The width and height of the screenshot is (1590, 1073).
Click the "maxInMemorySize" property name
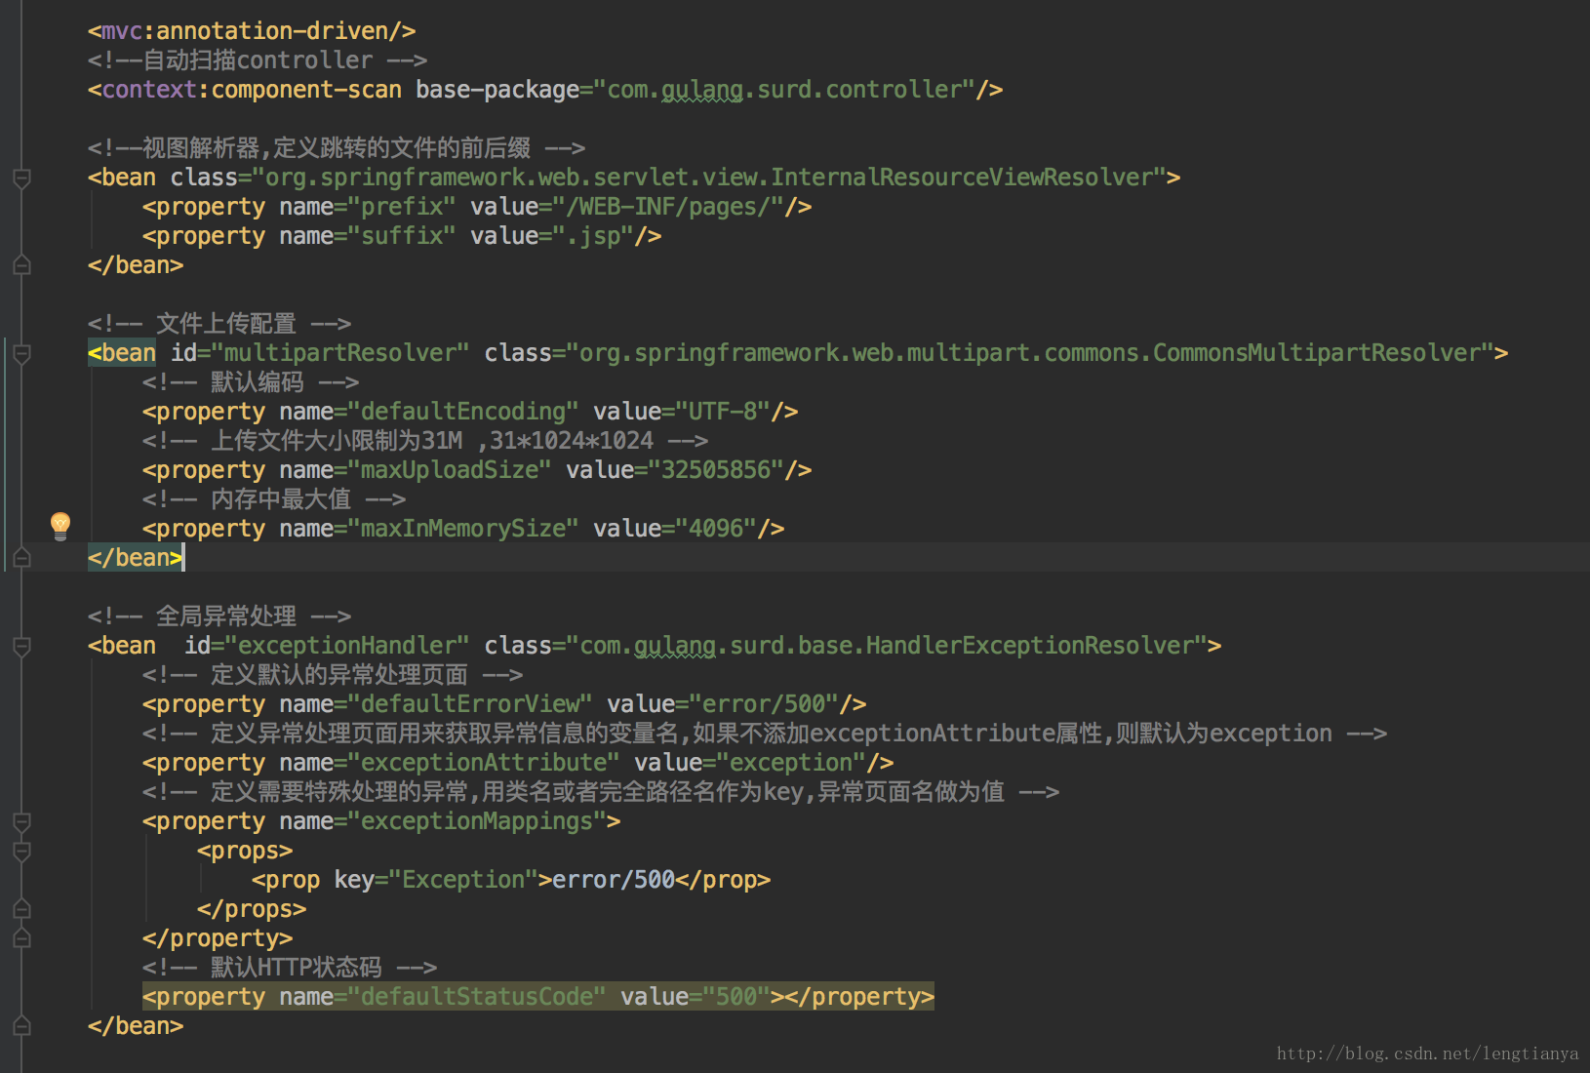click(x=463, y=529)
